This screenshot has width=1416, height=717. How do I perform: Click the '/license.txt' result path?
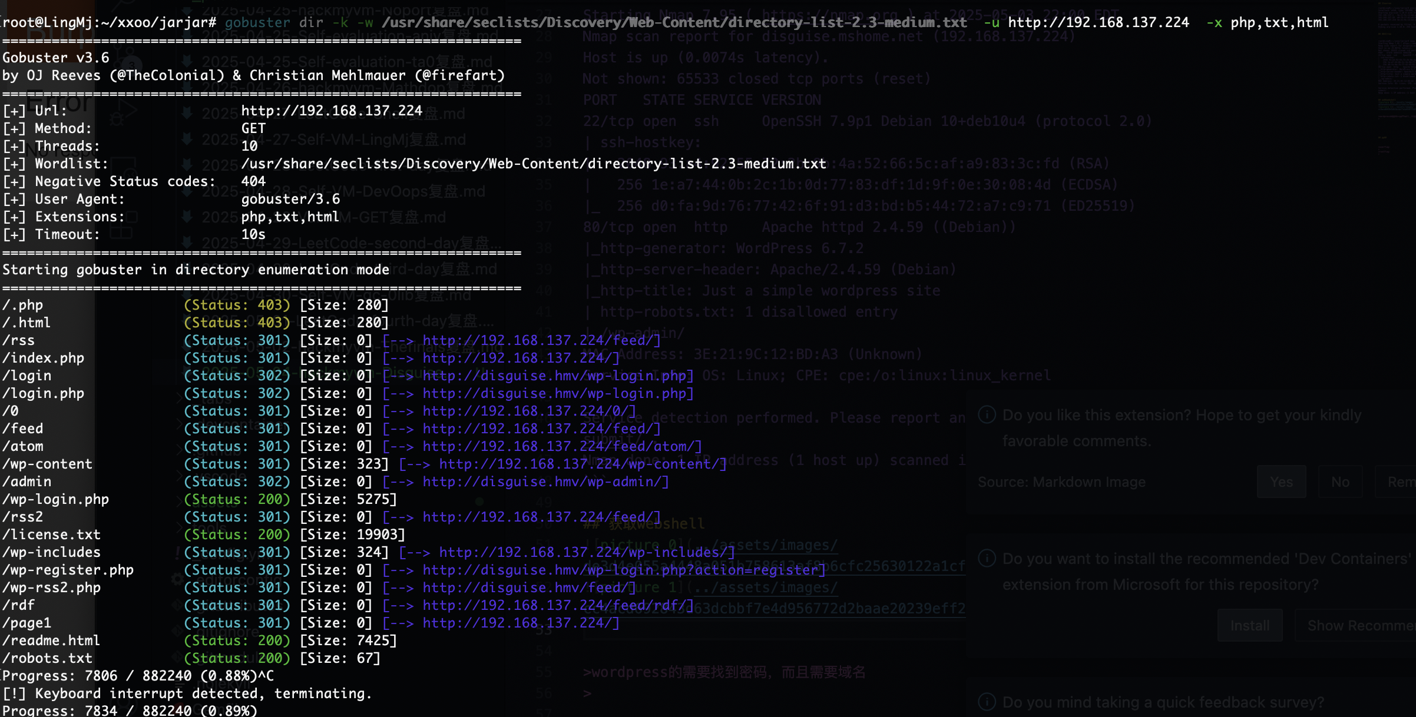coord(52,535)
